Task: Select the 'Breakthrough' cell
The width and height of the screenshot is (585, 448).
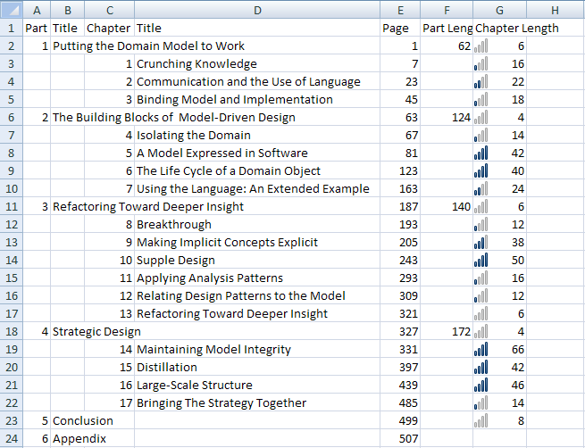Action: tap(257, 224)
